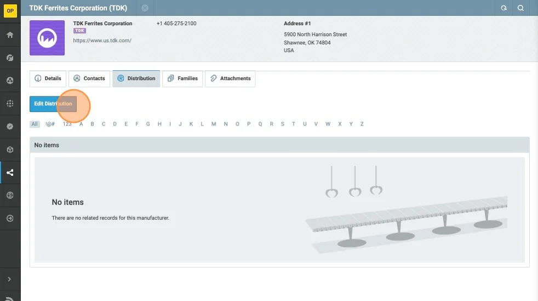Click the purple manufacturer logo thumbnail
Image resolution: width=538 pixels, height=301 pixels.
click(x=47, y=38)
